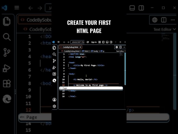Go back using the center window's left arrow
The image size is (178, 134).
pyautogui.click(x=64, y=42)
